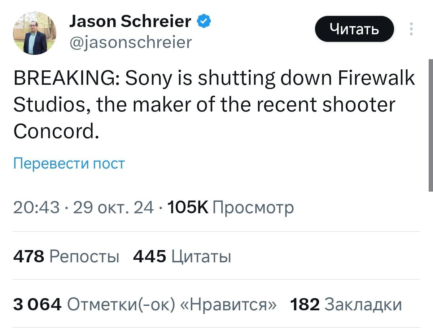
Task: Click the blue verified badge
Action: (x=204, y=22)
